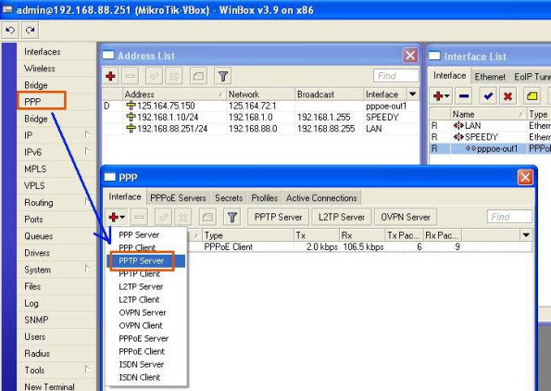Open Files in the sidebar menu
The image size is (551, 391).
(32, 286)
